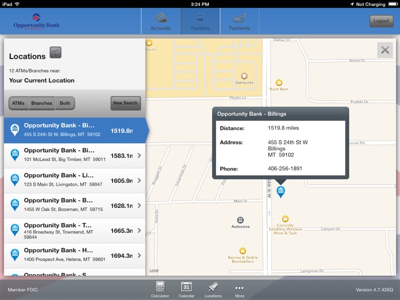Viewport: 400px width, 300px height.
Task: Open the Accounts tab
Action: pyautogui.click(x=161, y=21)
